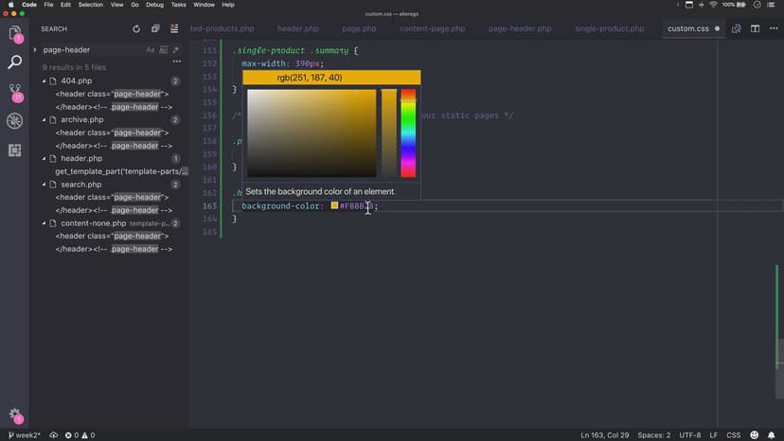Open the Selection menu

point(91,5)
